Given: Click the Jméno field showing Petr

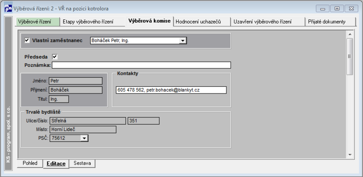Looking at the screenshot, I should tap(75, 81).
